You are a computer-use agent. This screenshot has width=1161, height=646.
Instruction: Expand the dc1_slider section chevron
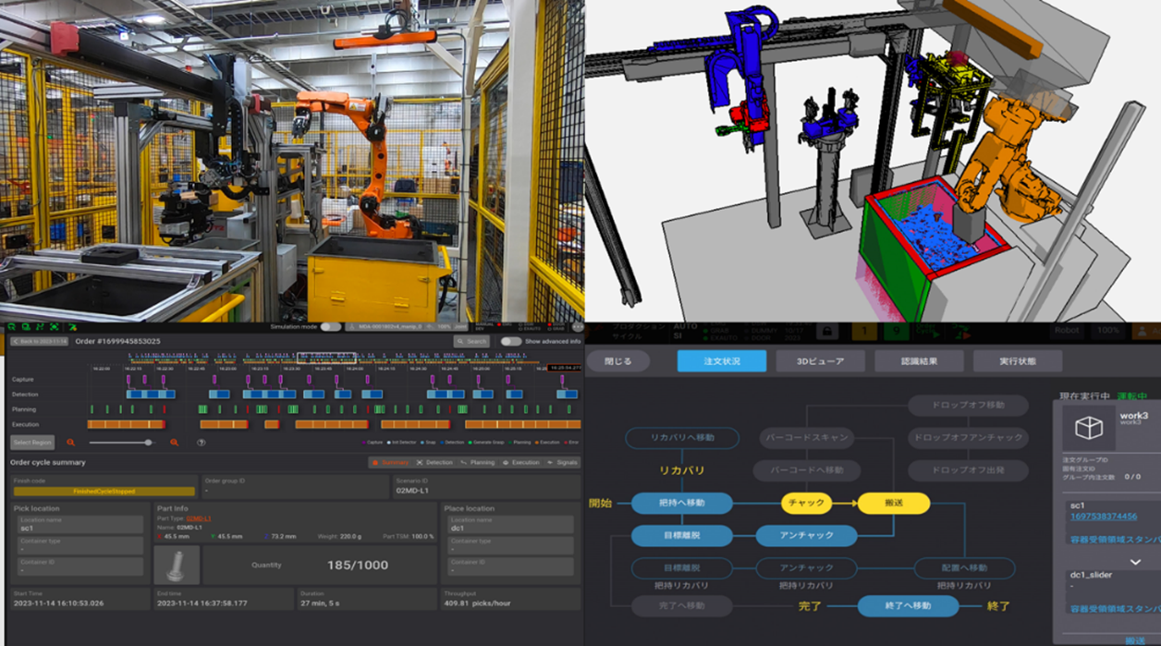coord(1135,562)
